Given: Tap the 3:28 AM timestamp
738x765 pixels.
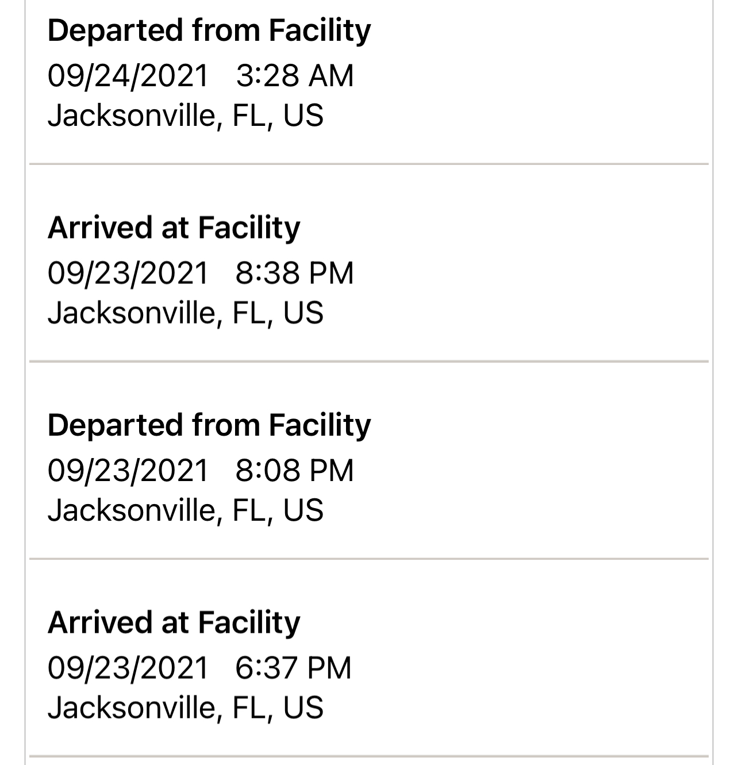Looking at the screenshot, I should pos(294,75).
